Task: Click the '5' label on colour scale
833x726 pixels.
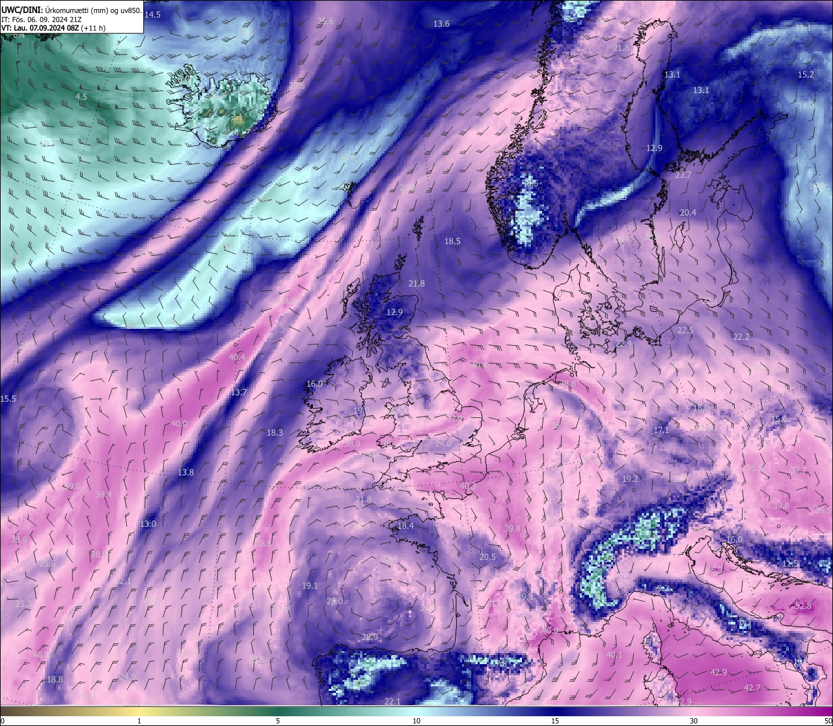Action: pos(278,721)
